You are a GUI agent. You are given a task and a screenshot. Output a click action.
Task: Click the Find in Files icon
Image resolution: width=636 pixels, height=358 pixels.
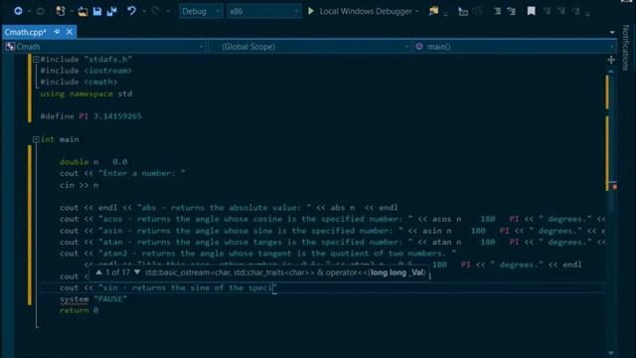pyautogui.click(x=433, y=11)
